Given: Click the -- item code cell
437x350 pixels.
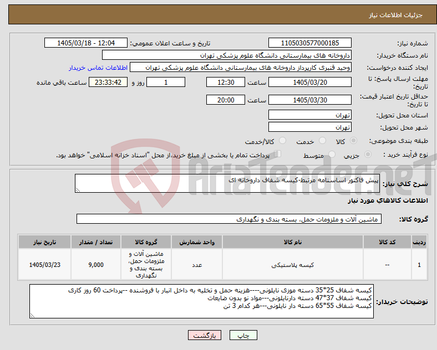Looking at the screenshot, I should click(387, 265).
